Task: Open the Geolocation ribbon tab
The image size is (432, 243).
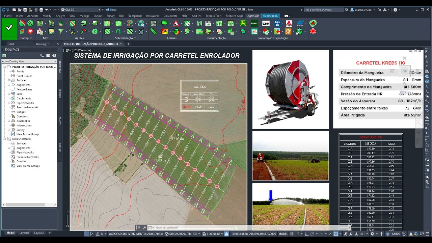Action: 270,16
